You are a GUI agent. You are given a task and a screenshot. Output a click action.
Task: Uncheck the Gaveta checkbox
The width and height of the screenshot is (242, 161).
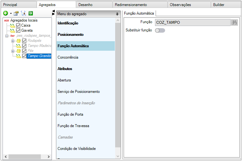pyautogui.click(x=18, y=30)
